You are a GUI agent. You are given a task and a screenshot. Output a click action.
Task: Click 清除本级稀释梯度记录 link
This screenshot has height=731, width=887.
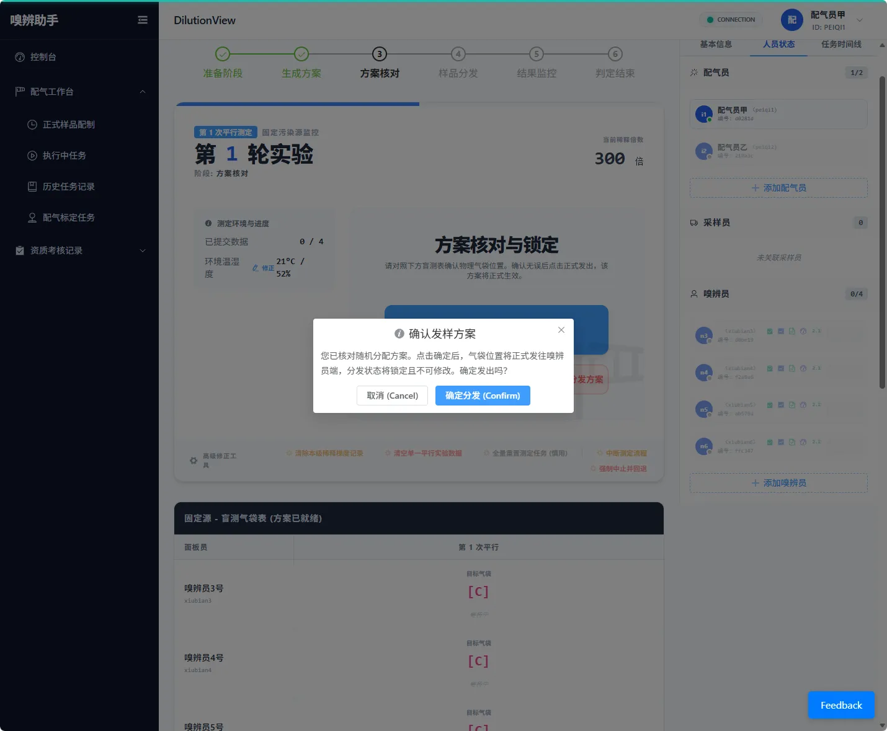324,453
